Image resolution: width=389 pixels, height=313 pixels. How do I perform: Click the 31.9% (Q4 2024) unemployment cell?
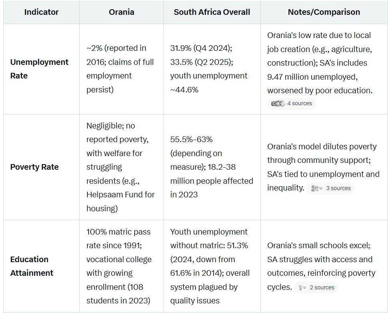pos(209,69)
